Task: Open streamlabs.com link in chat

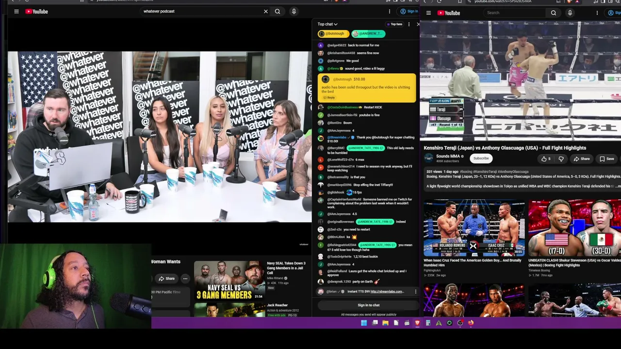Action: point(387,292)
